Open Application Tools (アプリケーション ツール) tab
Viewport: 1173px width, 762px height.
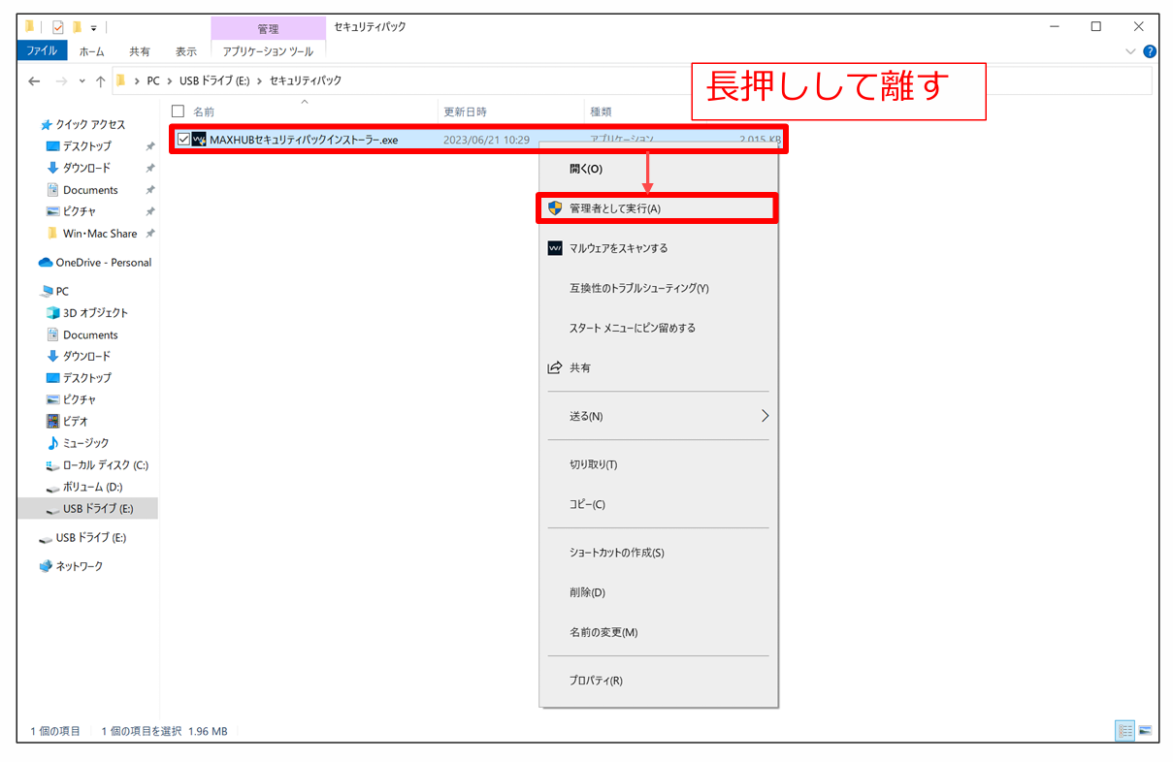268,51
